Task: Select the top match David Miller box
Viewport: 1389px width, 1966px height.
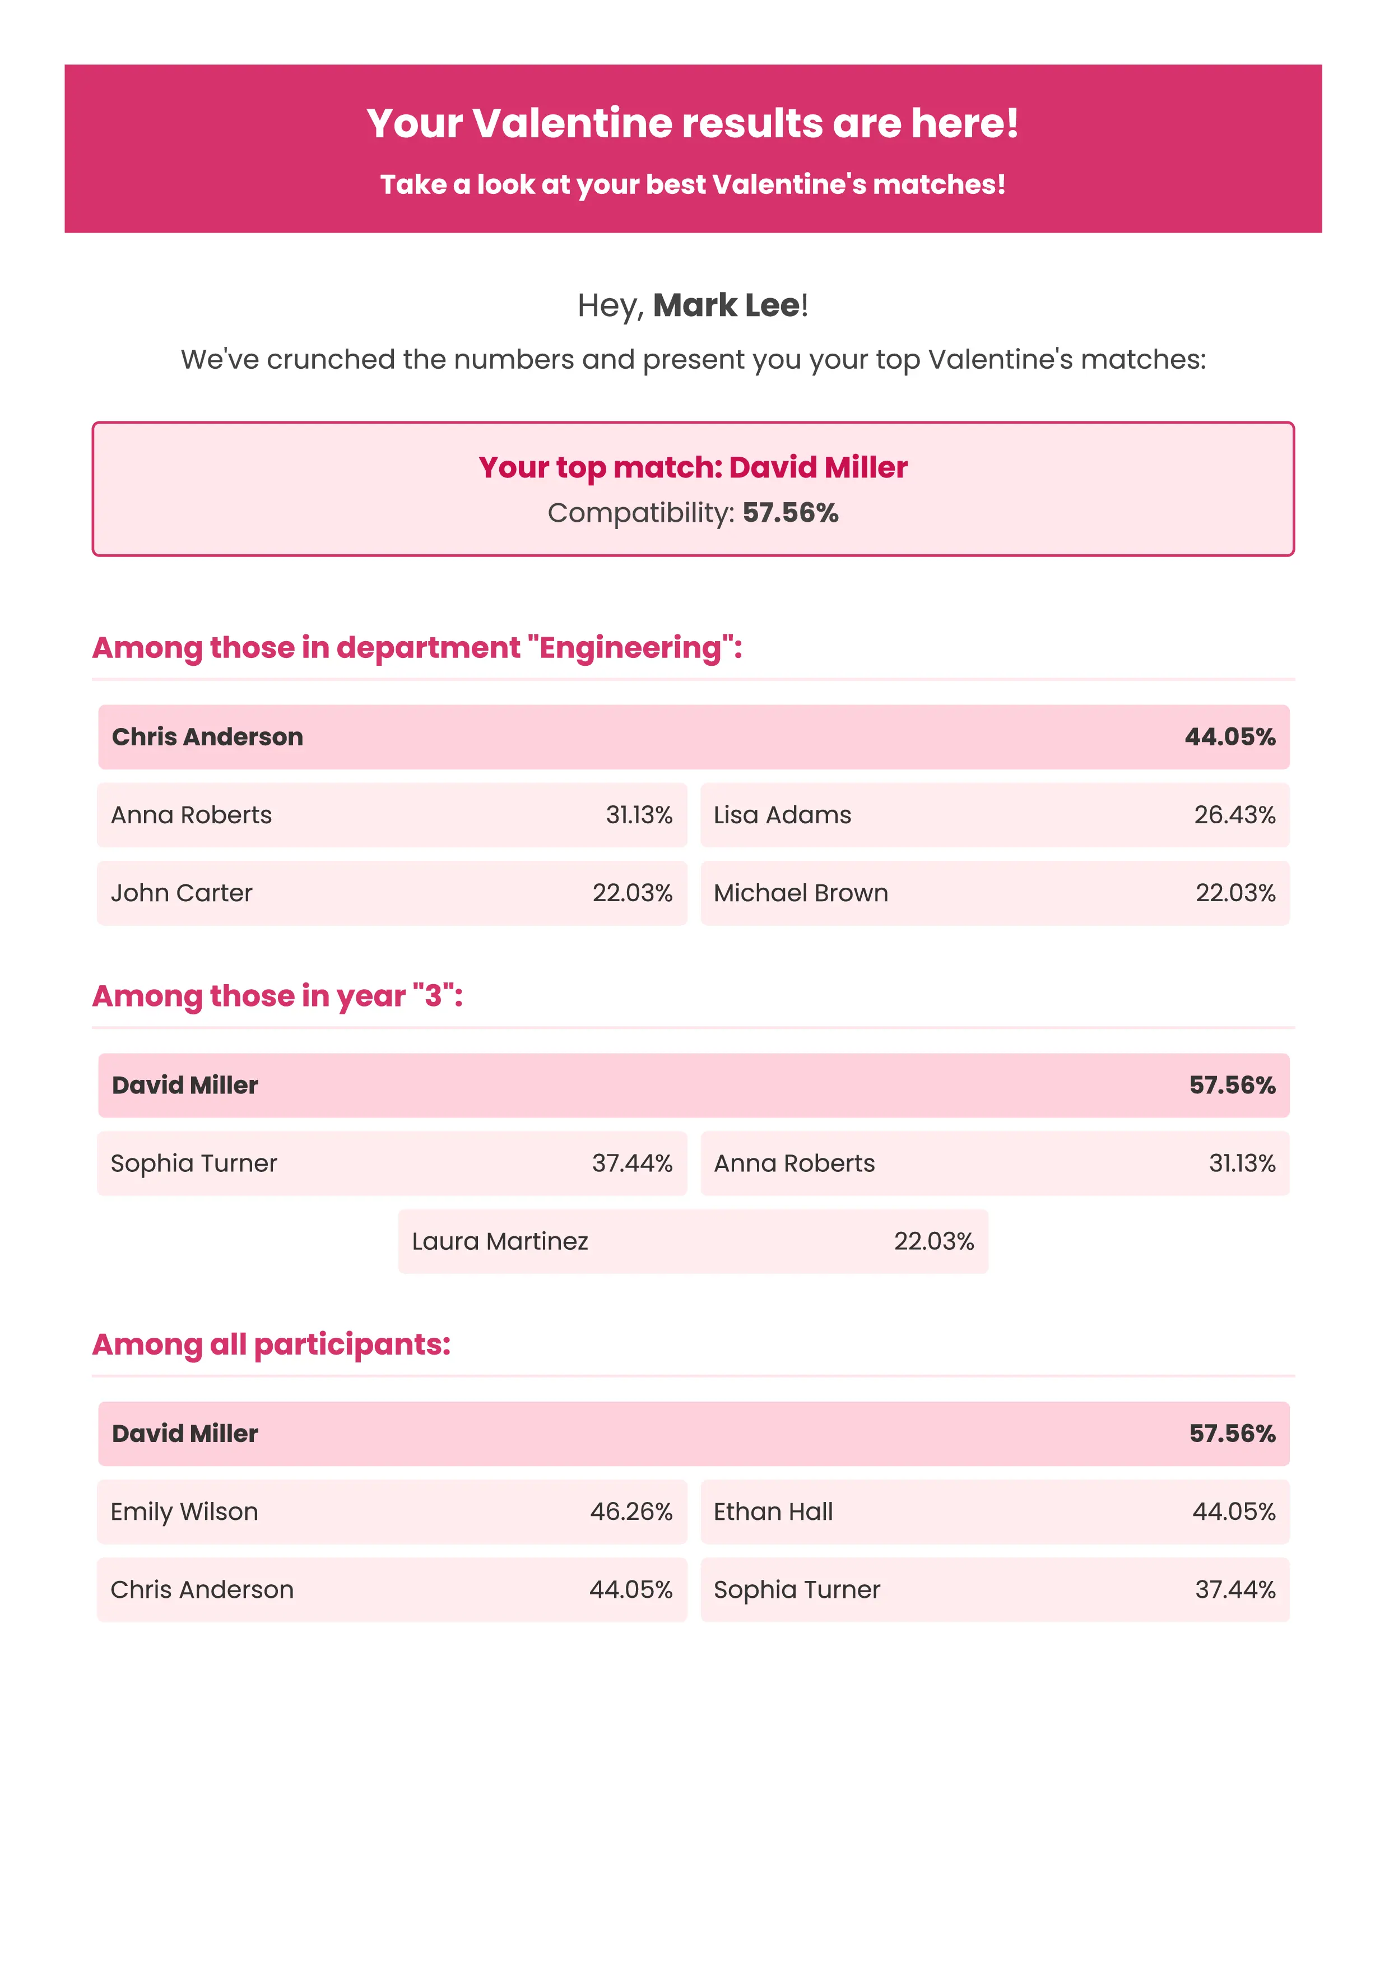Action: (x=693, y=488)
